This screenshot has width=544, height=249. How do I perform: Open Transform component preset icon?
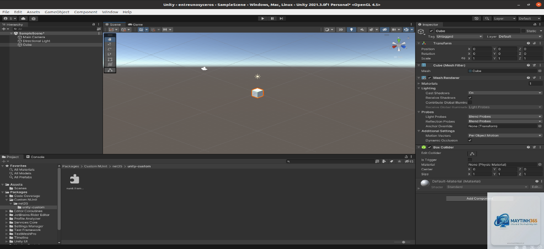(534, 43)
